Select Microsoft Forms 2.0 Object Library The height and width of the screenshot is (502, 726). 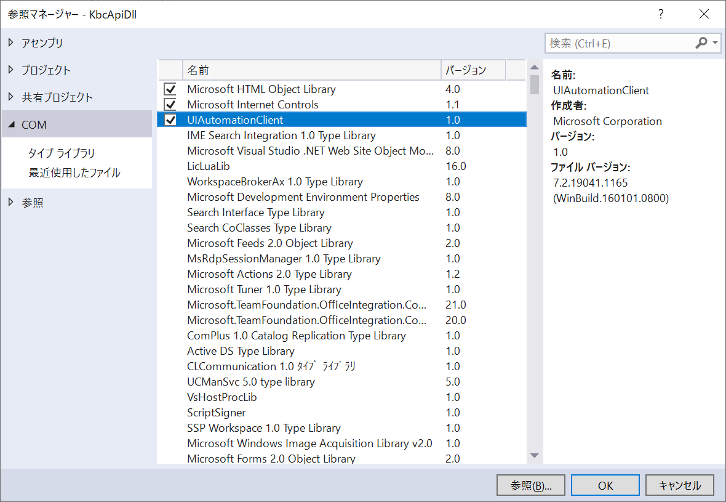point(341,458)
